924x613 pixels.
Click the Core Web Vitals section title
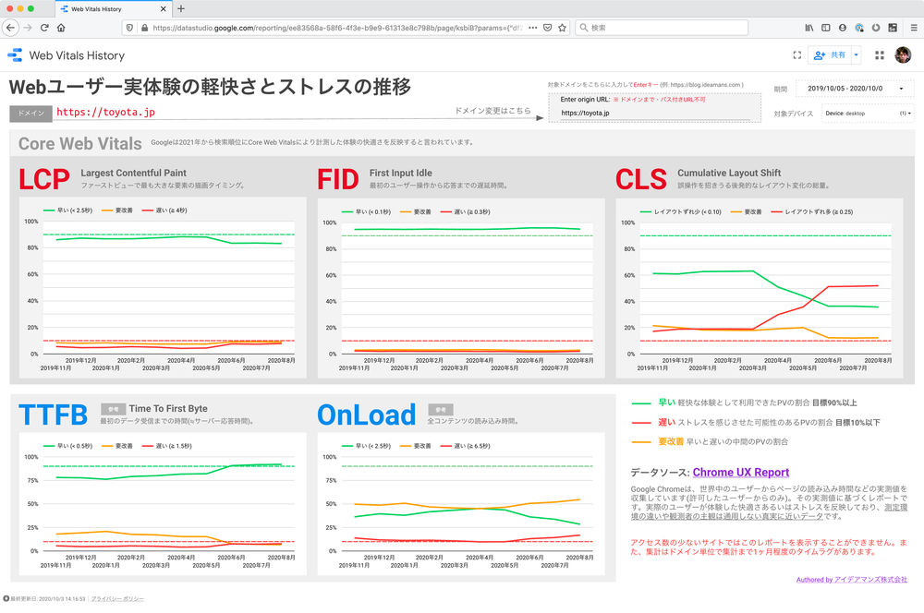(80, 144)
